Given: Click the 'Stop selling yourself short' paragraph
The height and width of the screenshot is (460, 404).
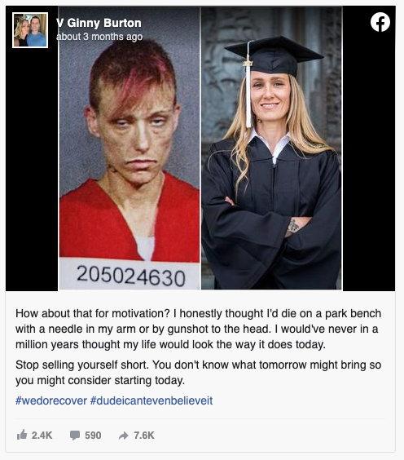Looking at the screenshot, I should pyautogui.click(x=199, y=373).
